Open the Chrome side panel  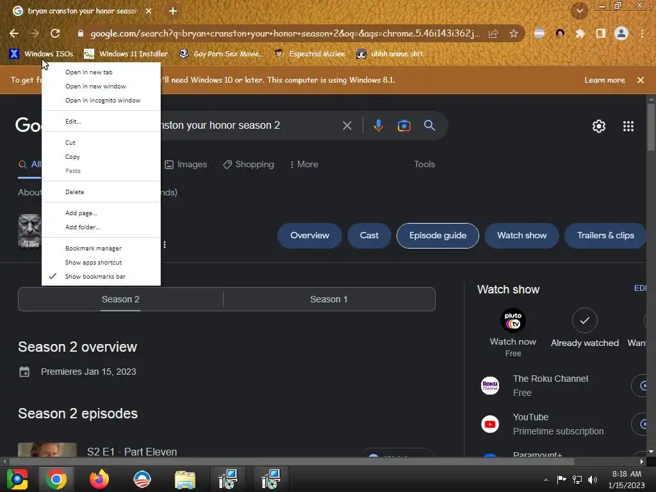click(x=601, y=33)
